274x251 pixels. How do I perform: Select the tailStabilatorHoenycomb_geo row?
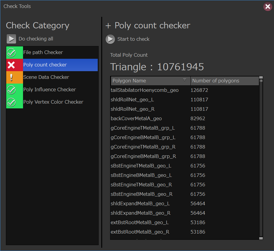145,90
